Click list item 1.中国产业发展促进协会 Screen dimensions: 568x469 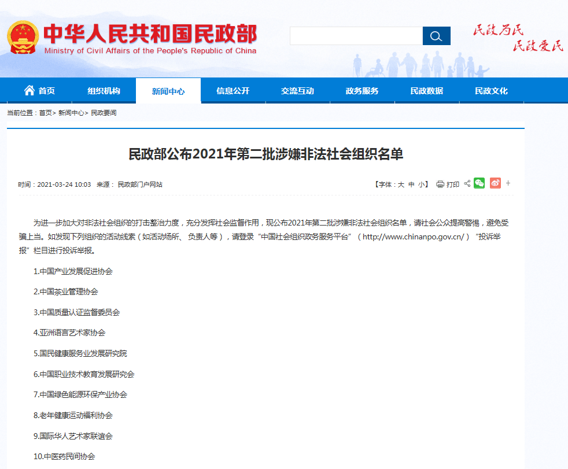(x=73, y=271)
